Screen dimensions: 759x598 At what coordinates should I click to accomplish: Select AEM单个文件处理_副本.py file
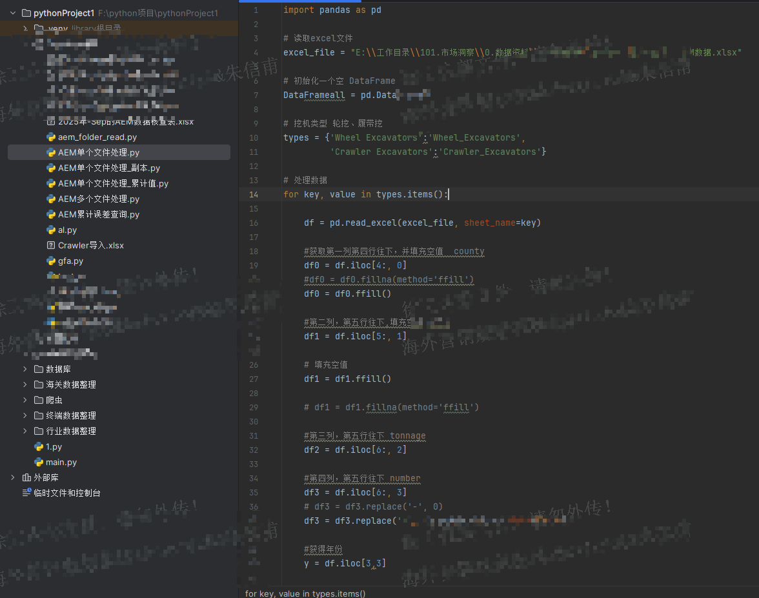click(108, 168)
